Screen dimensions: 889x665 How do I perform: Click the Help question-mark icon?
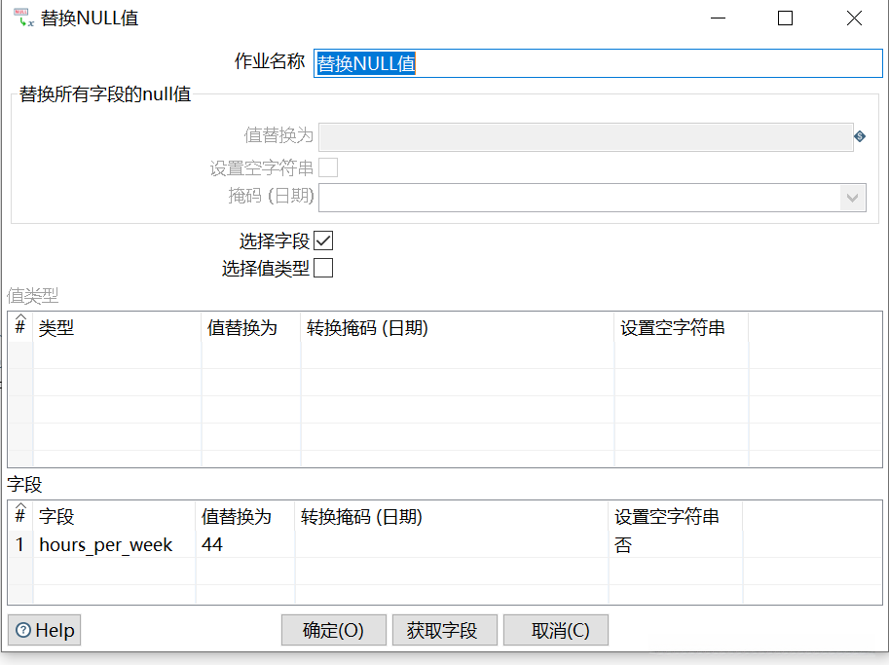coord(23,630)
